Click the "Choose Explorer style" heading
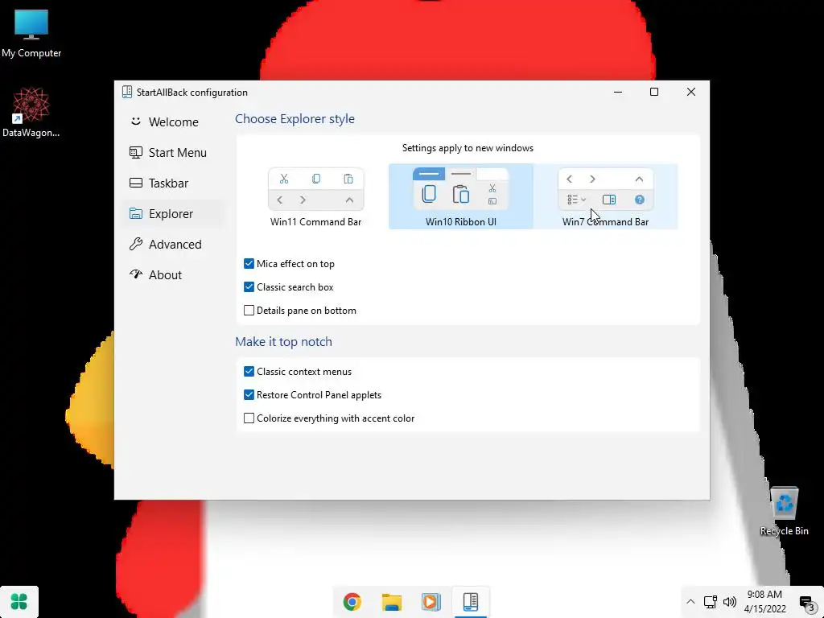This screenshot has height=618, width=824. (x=295, y=119)
